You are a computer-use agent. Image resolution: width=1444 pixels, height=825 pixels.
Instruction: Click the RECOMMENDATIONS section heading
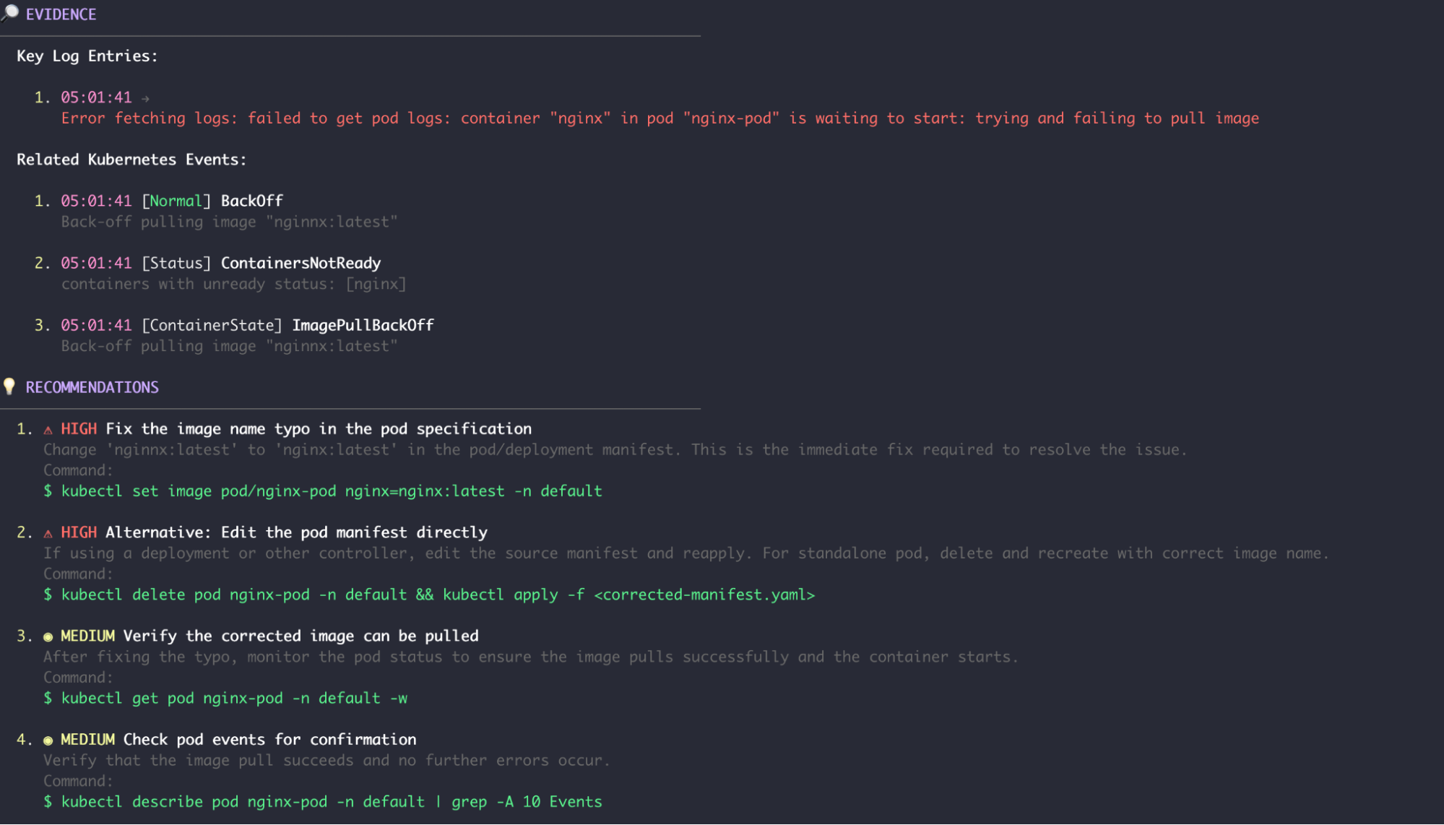pos(92,387)
